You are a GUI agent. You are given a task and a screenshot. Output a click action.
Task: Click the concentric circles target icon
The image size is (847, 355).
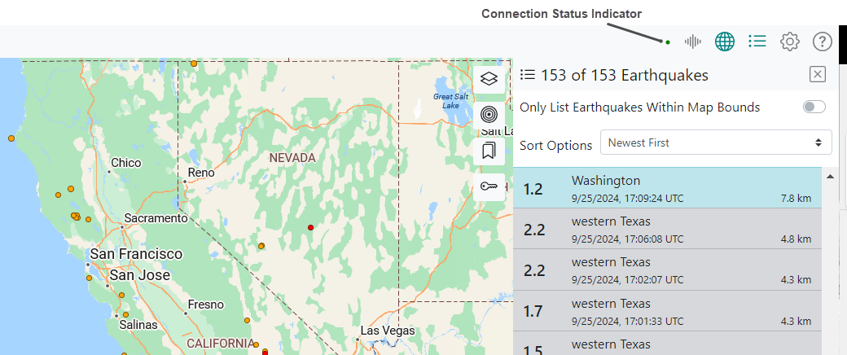click(x=489, y=115)
